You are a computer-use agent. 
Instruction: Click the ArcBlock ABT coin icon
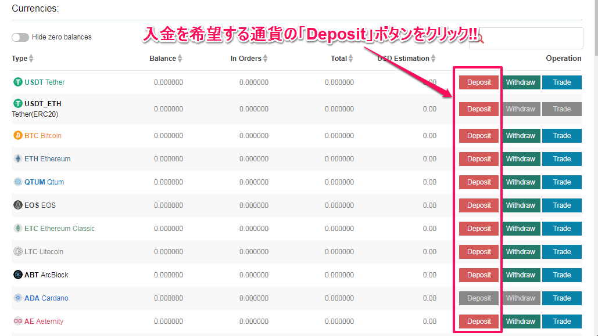point(17,275)
